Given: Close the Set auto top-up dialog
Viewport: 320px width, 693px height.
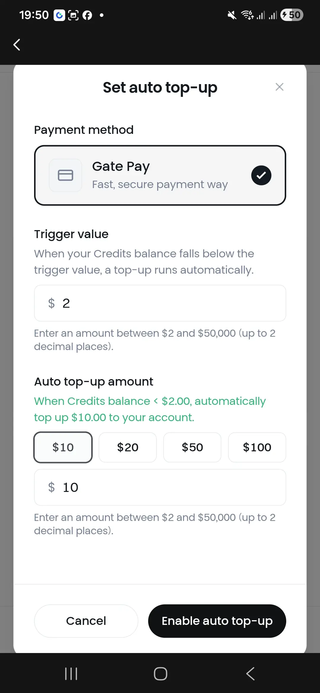Looking at the screenshot, I should tap(279, 87).
